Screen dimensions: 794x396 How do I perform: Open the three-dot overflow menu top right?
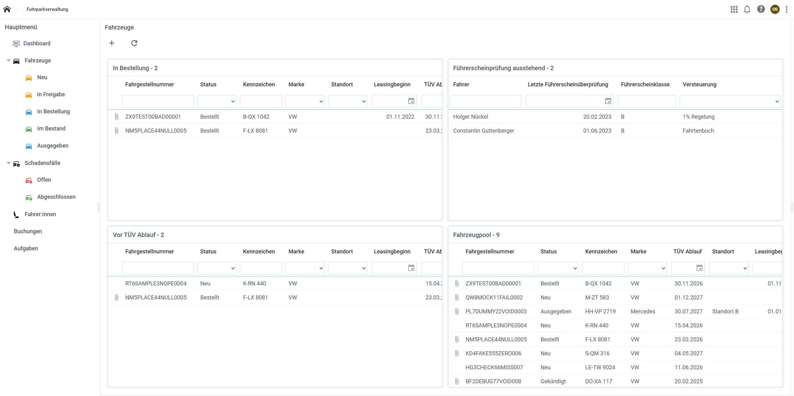coord(787,9)
